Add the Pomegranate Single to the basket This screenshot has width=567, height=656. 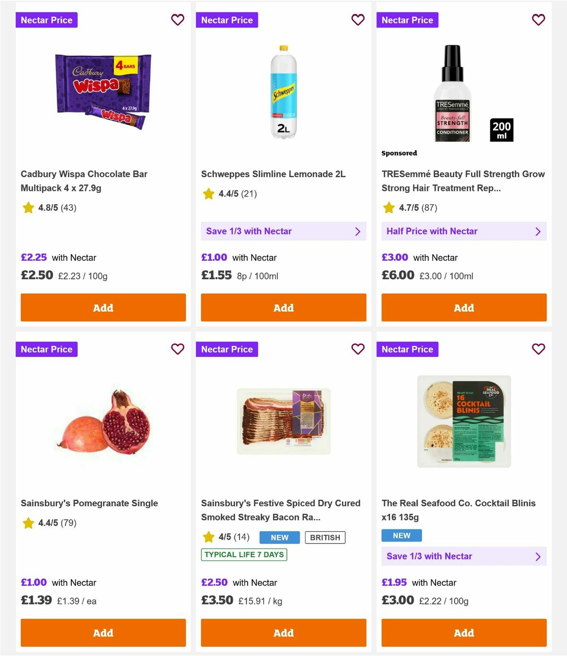coord(103,632)
